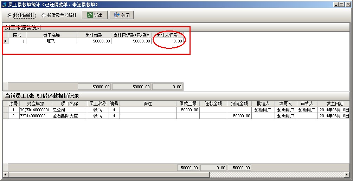Select the 张飞 employee name cell
Image resolution: width=353 pixels, height=181 pixels.
(51, 41)
